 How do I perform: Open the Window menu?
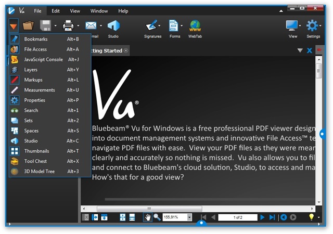click(x=99, y=10)
